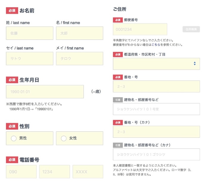Open the 都道府県・市区町村・丁目 dropdown
This screenshot has width=212, height=184.
pos(156,64)
